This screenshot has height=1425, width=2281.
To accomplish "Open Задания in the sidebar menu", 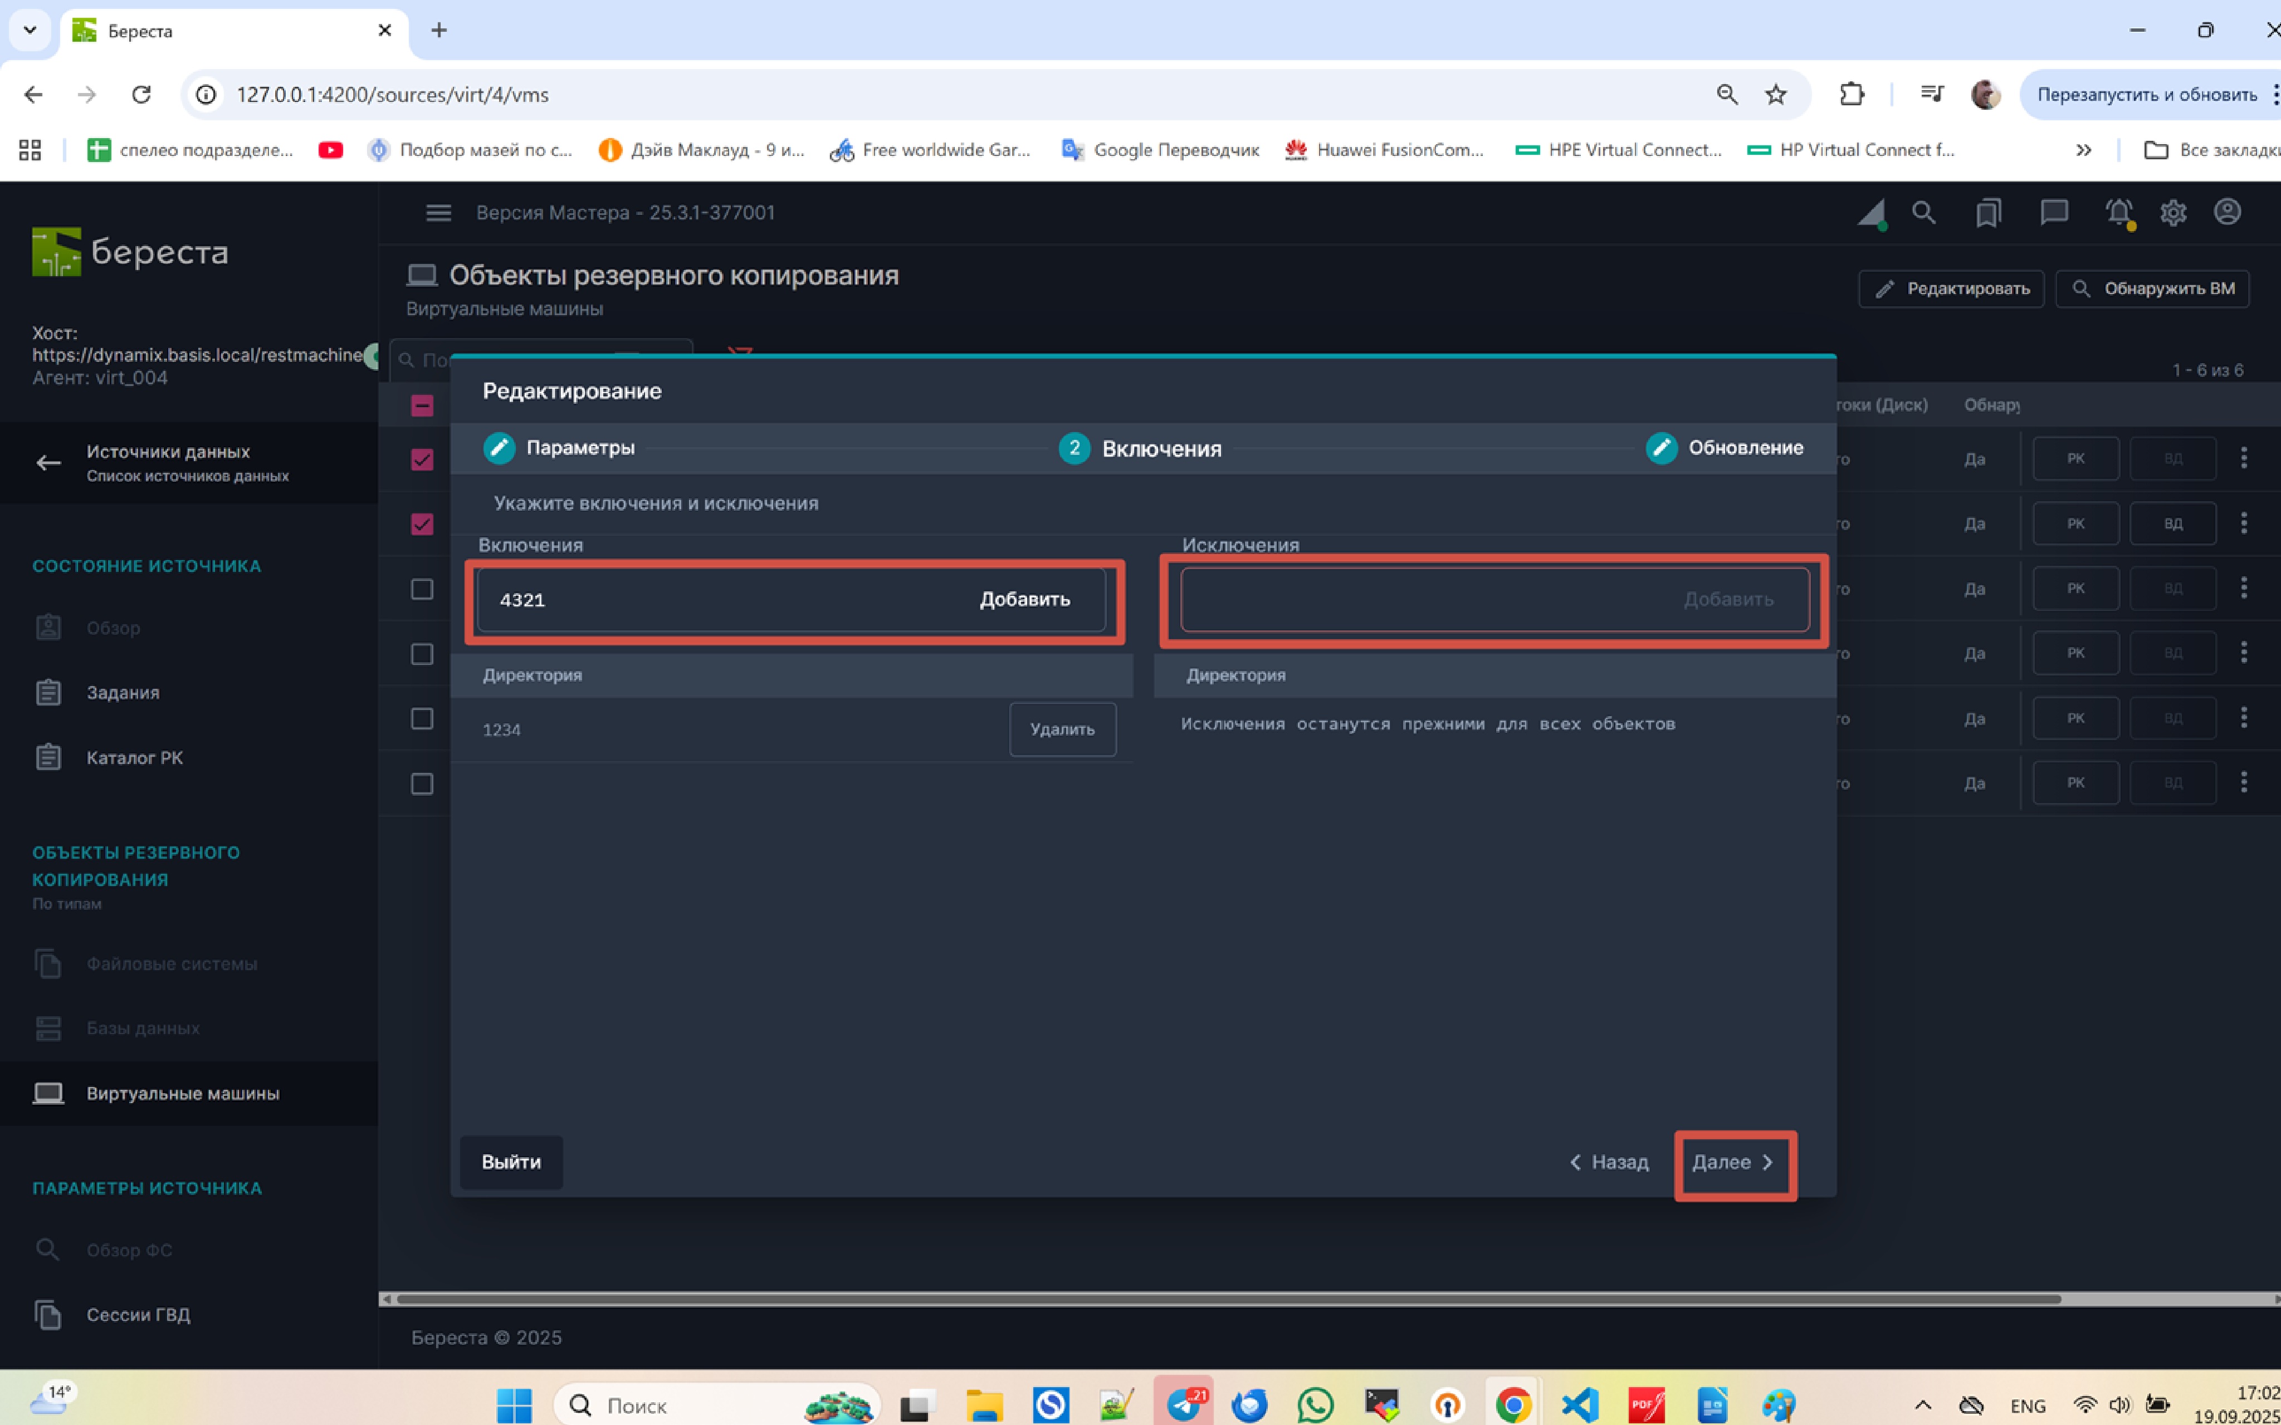I will click(123, 693).
